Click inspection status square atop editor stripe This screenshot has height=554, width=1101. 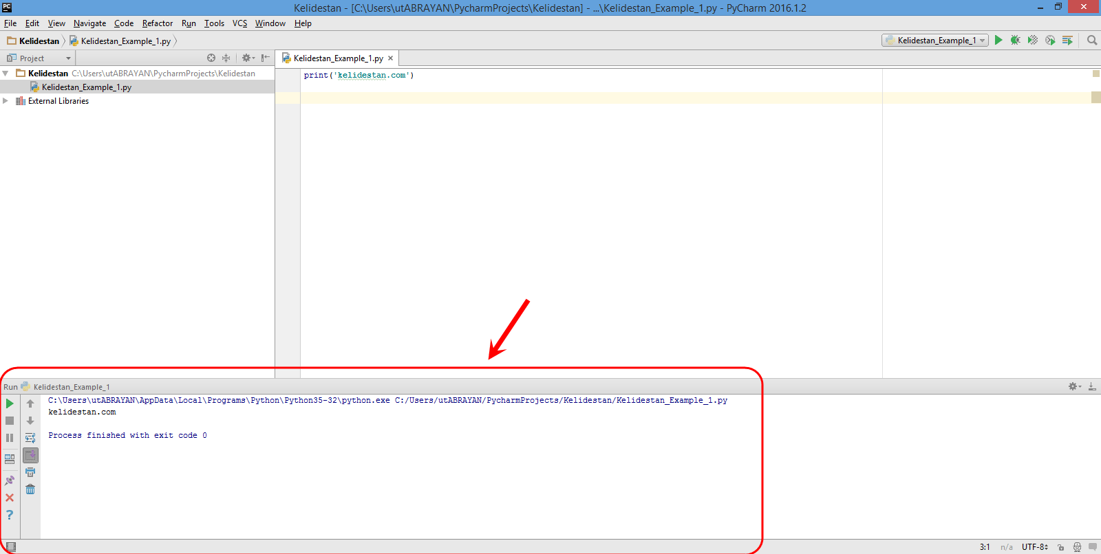[1096, 74]
